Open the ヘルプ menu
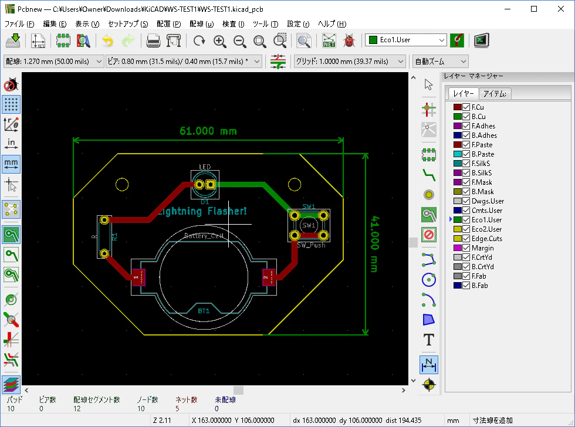 tap(332, 24)
